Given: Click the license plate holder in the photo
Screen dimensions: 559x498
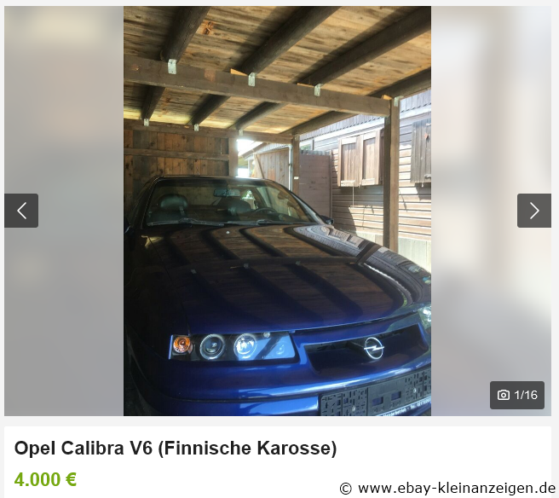Looking at the screenshot, I should coord(375,397).
